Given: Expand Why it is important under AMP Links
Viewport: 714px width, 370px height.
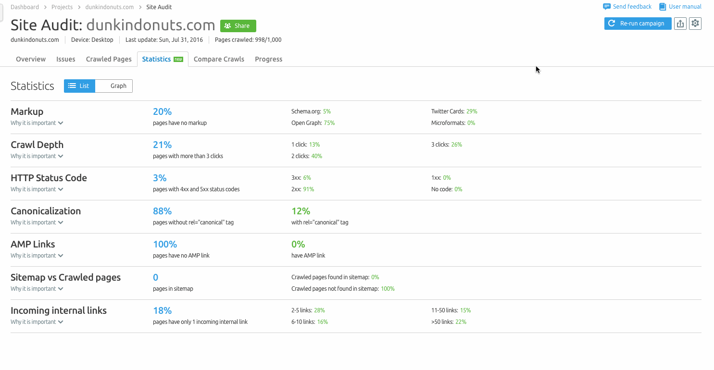Looking at the screenshot, I should (37, 256).
